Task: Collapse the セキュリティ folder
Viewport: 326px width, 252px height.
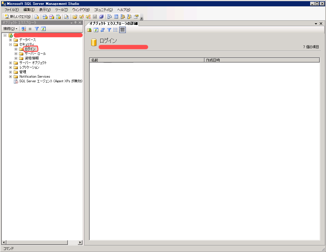Action: [x=11, y=44]
